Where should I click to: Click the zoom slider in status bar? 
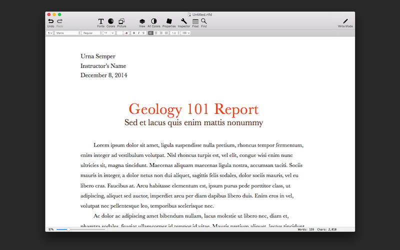tap(68, 229)
